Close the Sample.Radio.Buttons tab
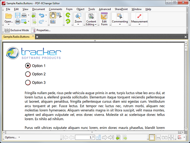Screen dimensions: 190x143 pyautogui.click(x=33, y=36)
